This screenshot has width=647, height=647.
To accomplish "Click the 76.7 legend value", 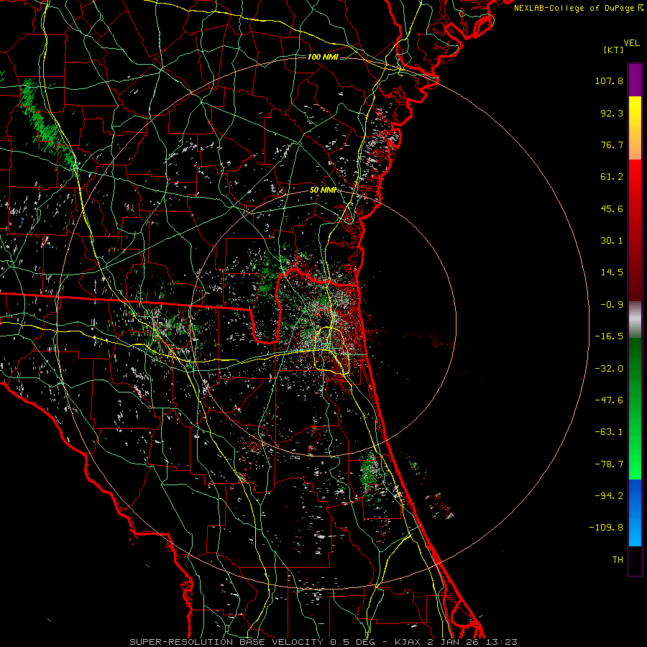I will tap(612, 144).
